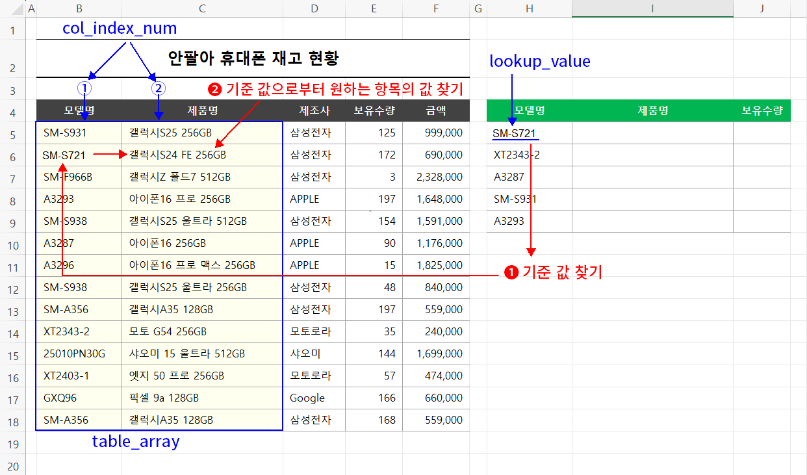This screenshot has width=807, height=475.
Task: Click quantity cell 144
Action: (374, 354)
